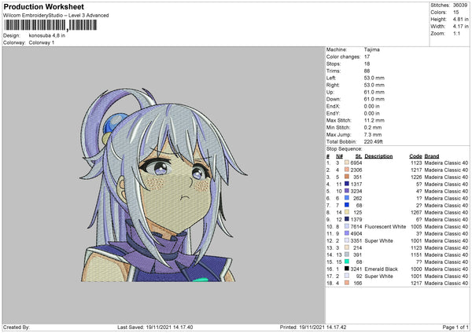Select the Zoom value 1:1
Screen dimensions: 472x333
pyautogui.click(x=456, y=33)
